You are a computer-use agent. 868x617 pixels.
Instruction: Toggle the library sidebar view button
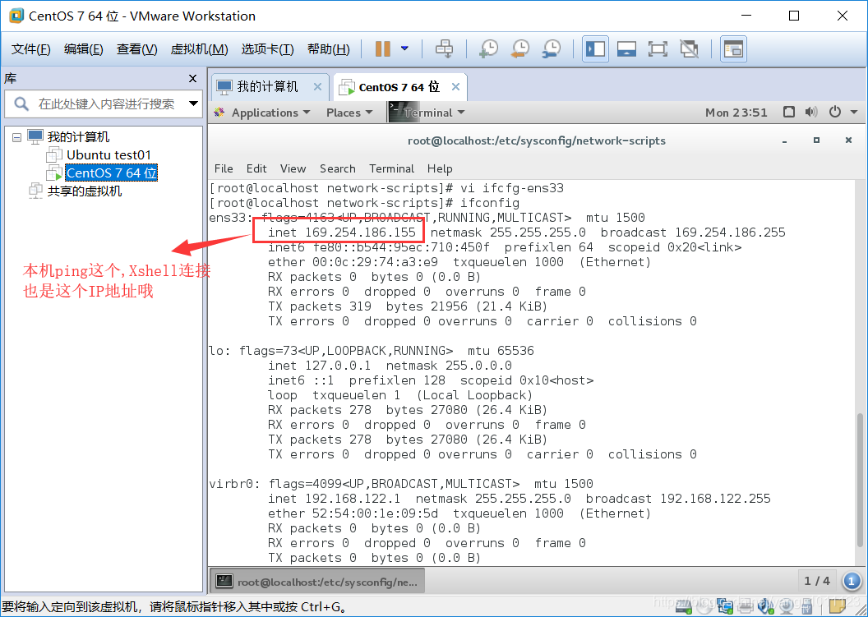[596, 48]
